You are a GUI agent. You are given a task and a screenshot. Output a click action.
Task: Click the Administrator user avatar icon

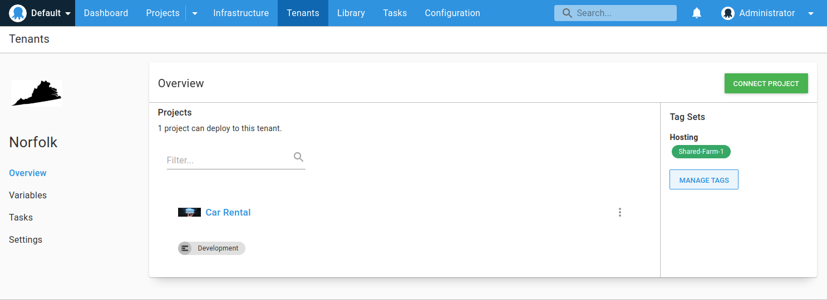coord(727,13)
